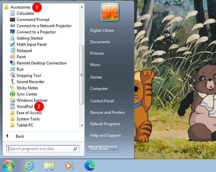Select the Connect to a Network Projector label
The image size is (216, 172).
[x=44, y=26]
